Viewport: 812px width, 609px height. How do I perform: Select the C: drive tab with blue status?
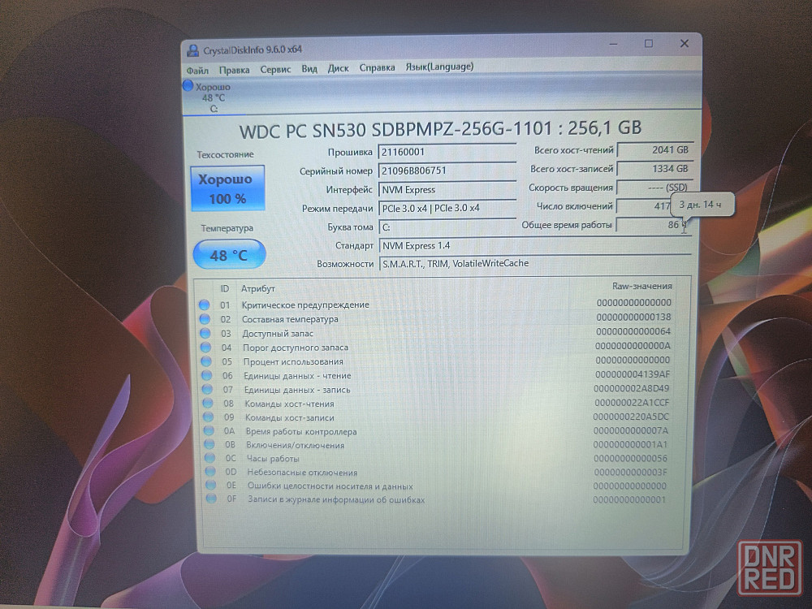click(208, 97)
